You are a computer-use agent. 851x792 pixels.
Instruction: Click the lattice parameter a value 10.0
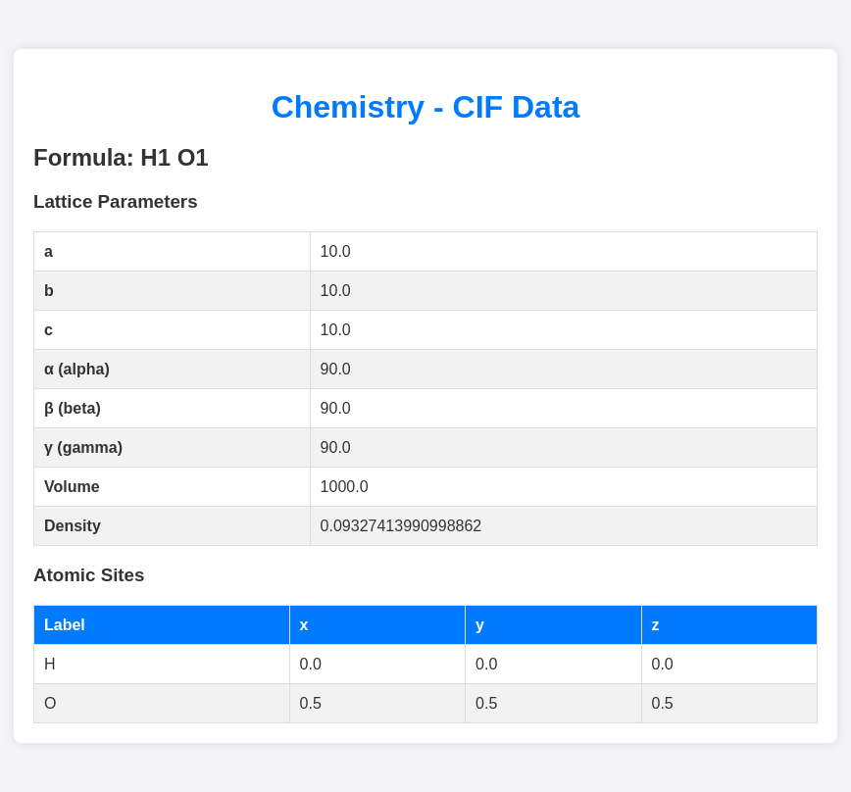(x=335, y=252)
